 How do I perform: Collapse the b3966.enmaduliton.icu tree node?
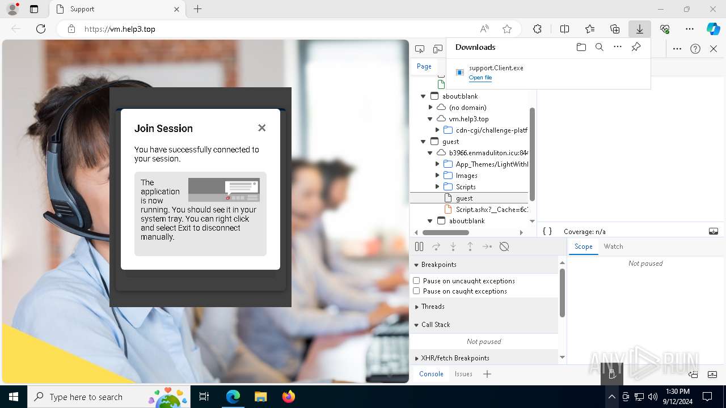click(430, 152)
